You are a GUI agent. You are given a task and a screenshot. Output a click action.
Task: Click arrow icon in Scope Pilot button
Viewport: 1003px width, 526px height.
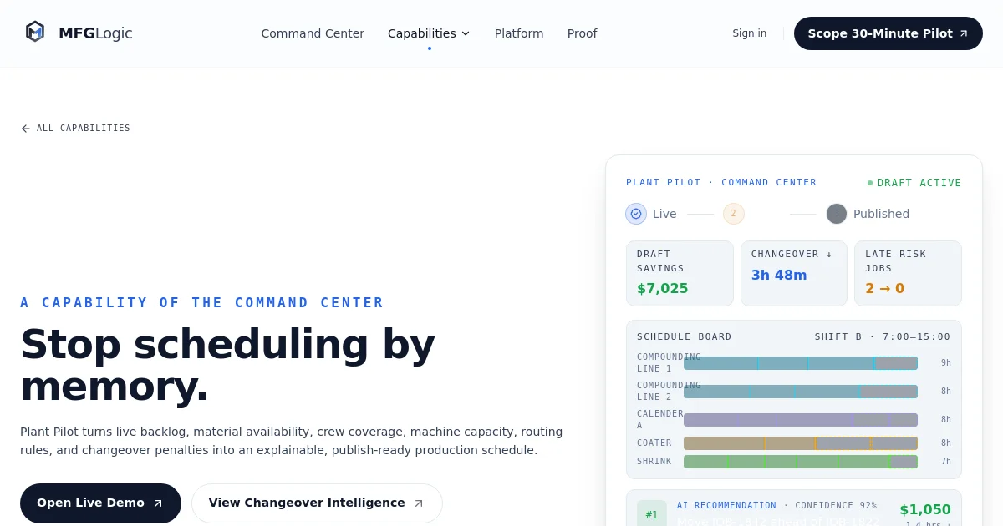click(x=964, y=33)
